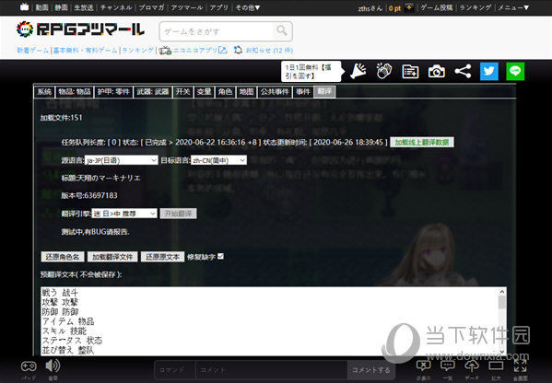Open the 生放送 link
The height and width of the screenshot is (383, 552).
coord(84,7)
